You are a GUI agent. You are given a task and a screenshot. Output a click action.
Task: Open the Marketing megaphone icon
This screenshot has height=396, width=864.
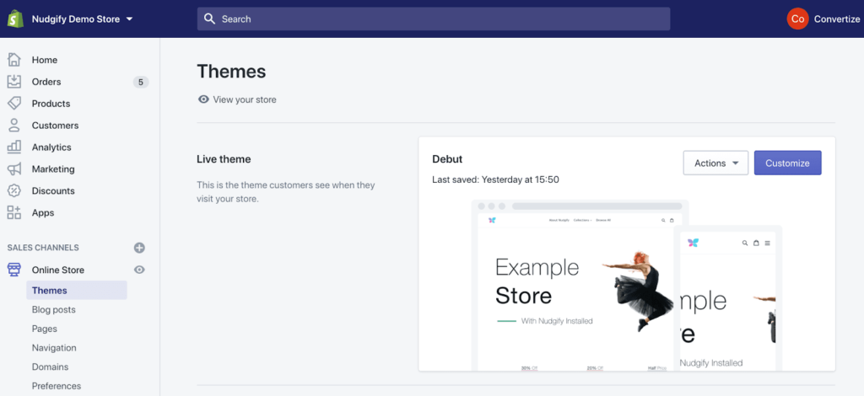14,169
